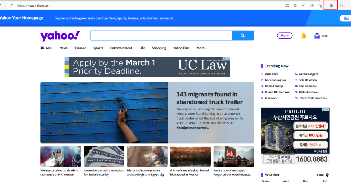Click the QR code icon in address bar
The height and width of the screenshot is (182, 351).
pos(295,5)
